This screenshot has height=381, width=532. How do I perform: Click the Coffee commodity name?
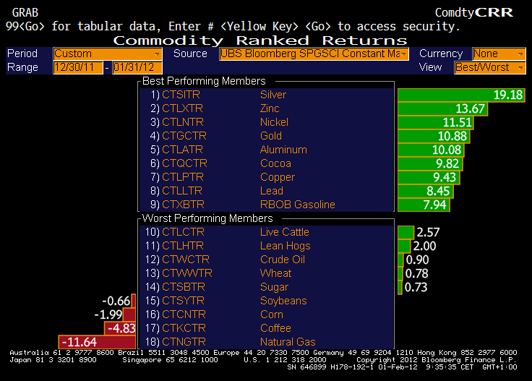pos(275,328)
